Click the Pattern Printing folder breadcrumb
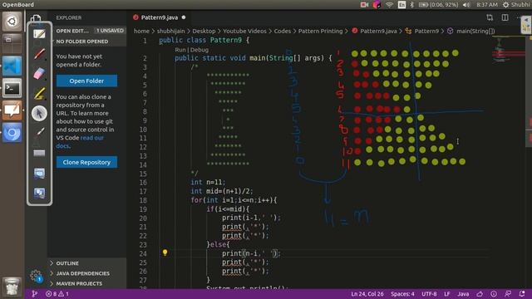 coord(320,32)
